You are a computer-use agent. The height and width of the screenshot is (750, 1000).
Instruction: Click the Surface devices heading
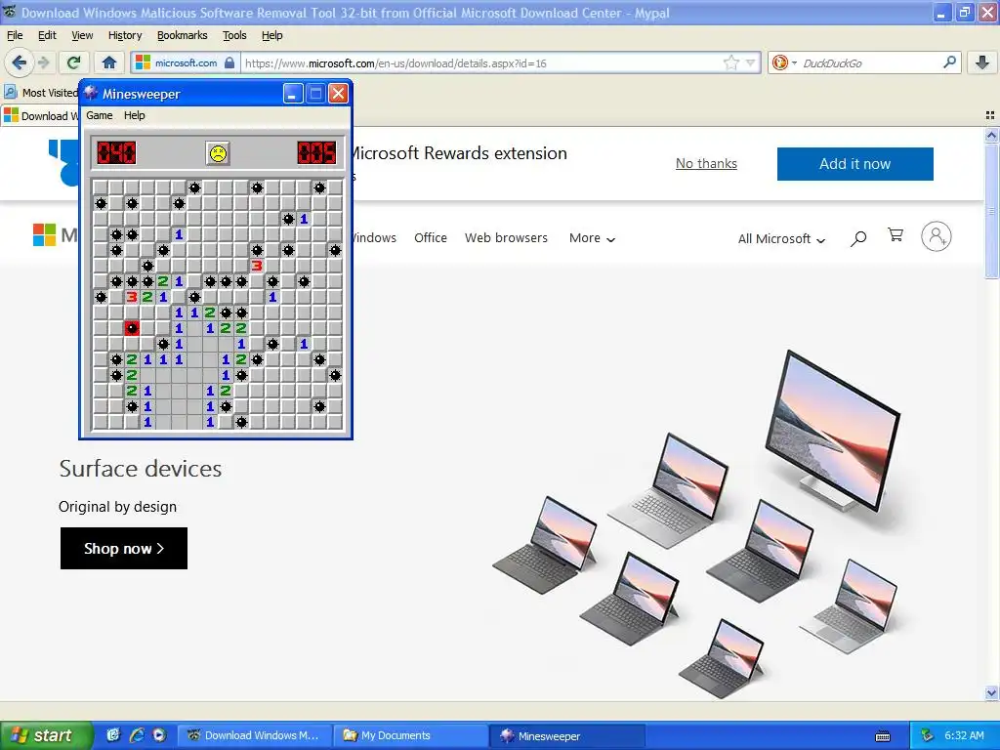[141, 469]
